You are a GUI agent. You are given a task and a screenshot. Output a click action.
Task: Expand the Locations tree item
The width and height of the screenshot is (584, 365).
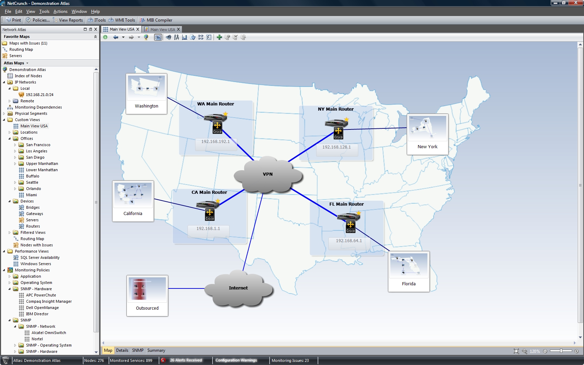coord(9,132)
